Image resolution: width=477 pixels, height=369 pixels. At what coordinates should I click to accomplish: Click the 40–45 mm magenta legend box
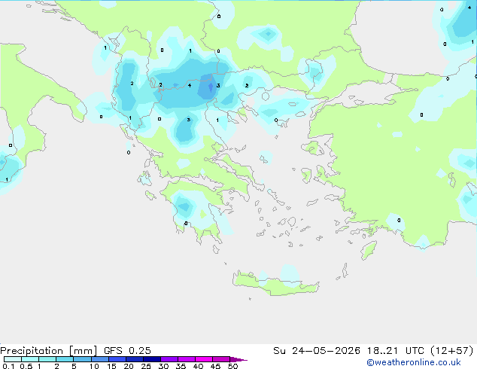click(204, 359)
